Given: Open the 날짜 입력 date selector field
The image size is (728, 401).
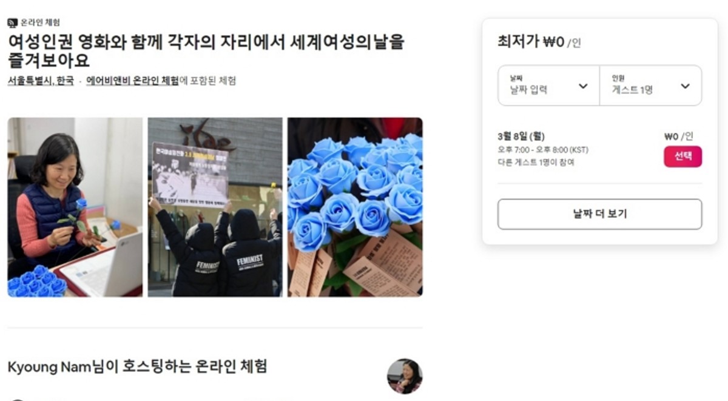Looking at the screenshot, I should [548, 86].
